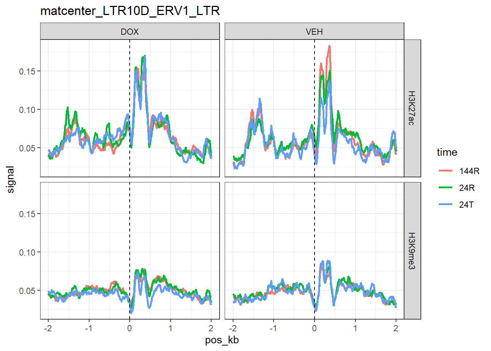Click the 2 x-axis tick under VEH panel
The width and height of the screenshot is (491, 351).
pos(396,328)
